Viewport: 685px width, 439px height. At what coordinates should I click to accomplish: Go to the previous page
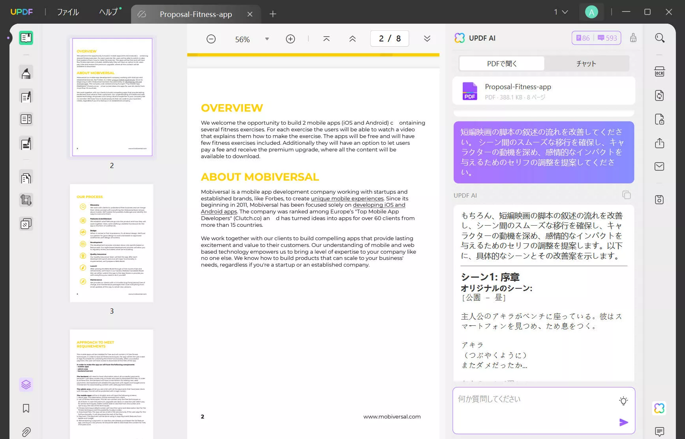pyautogui.click(x=353, y=39)
